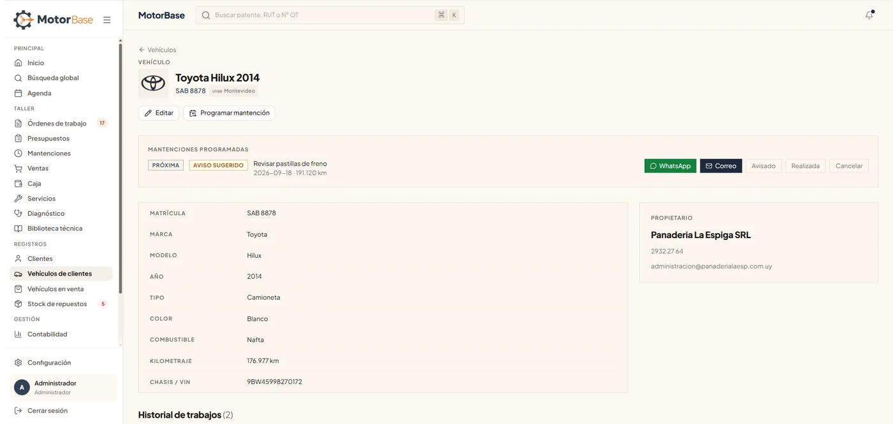Click the VIN value 9BW45998270172
The image size is (893, 424).
(x=274, y=382)
